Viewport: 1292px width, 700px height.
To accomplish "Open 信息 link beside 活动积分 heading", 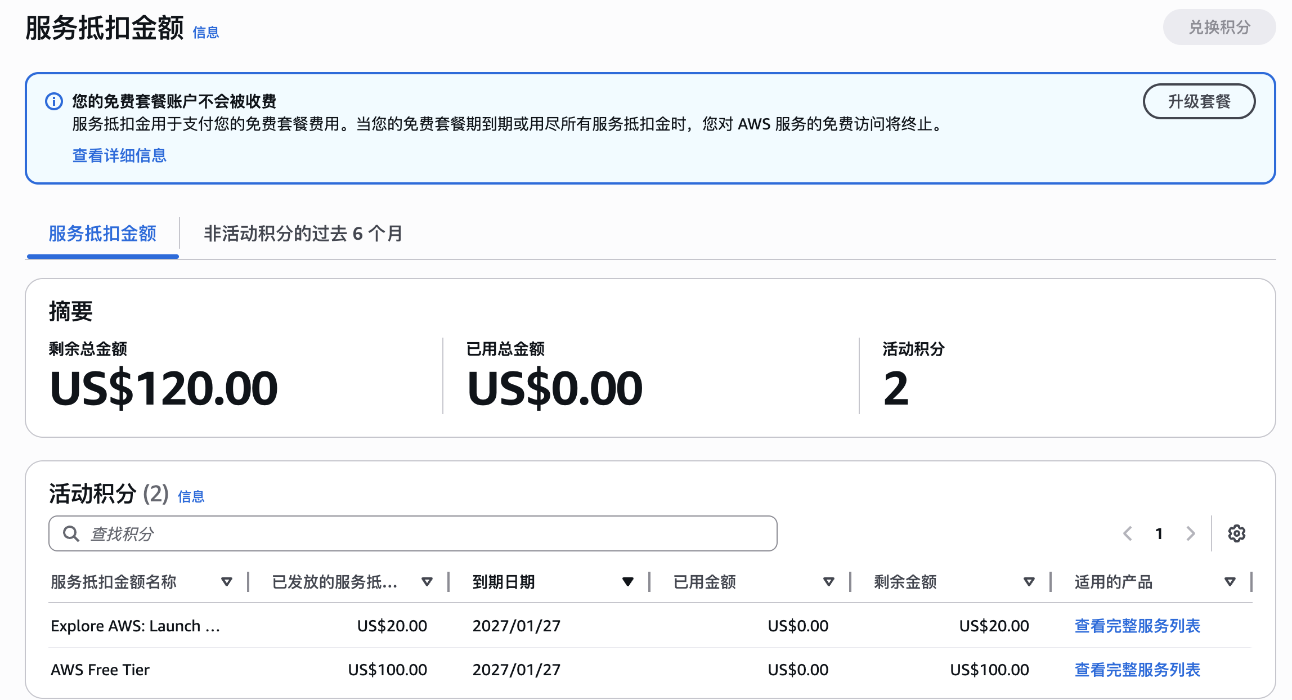I will 191,496.
